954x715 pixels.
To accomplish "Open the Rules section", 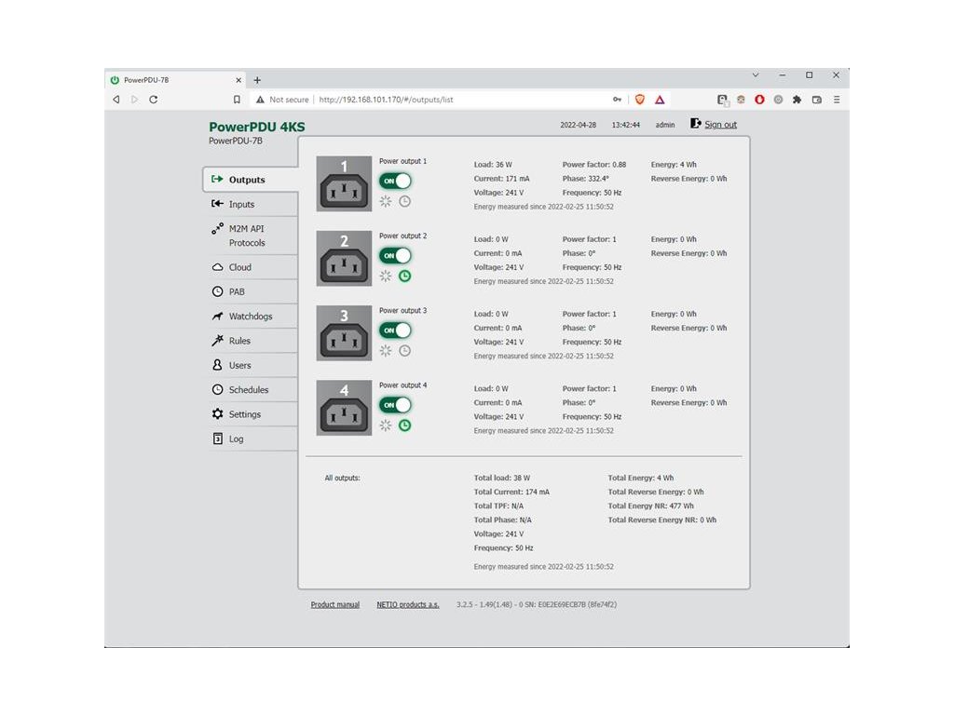I will tap(251, 341).
